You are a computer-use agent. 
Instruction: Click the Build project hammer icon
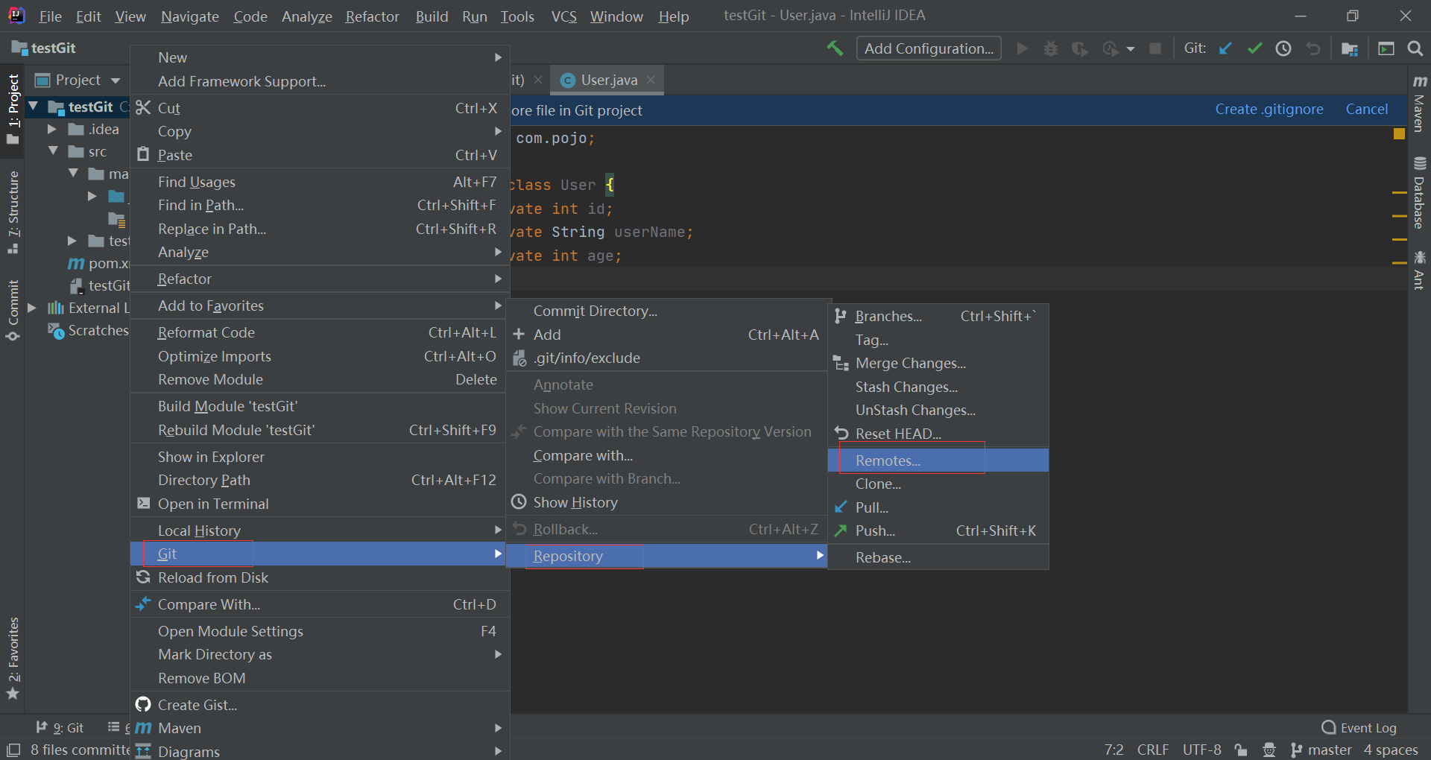coord(835,48)
